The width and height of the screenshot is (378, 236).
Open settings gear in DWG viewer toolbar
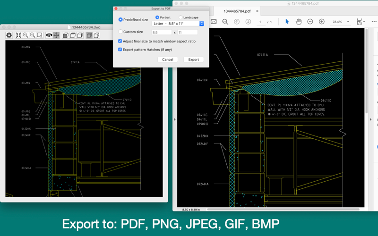click(x=9, y=35)
